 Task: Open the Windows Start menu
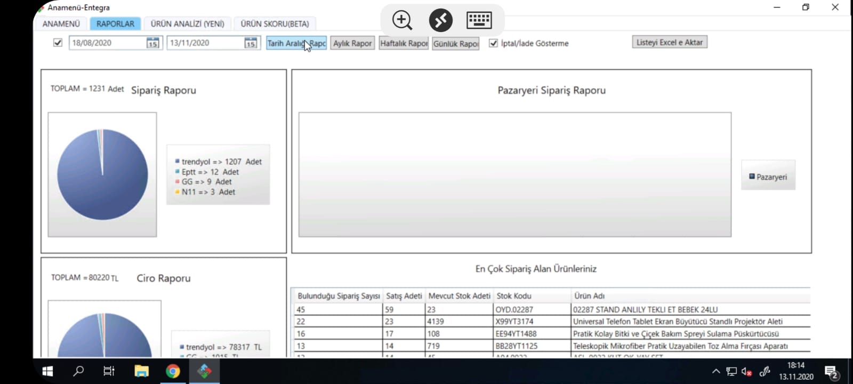pos(47,371)
